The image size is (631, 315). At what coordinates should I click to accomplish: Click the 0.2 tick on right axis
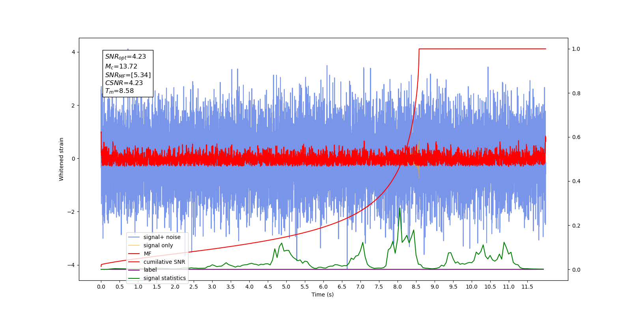click(x=576, y=226)
